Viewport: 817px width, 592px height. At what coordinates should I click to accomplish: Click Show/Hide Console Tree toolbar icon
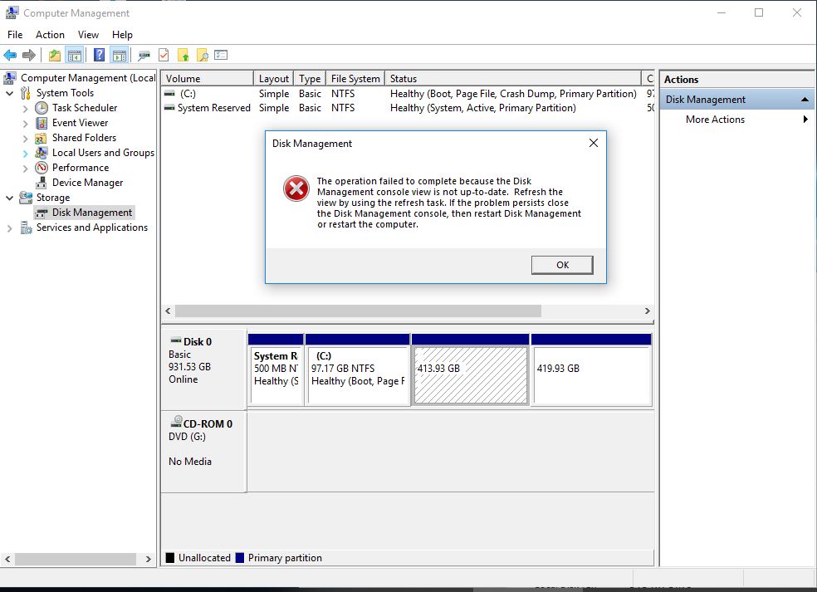click(75, 56)
